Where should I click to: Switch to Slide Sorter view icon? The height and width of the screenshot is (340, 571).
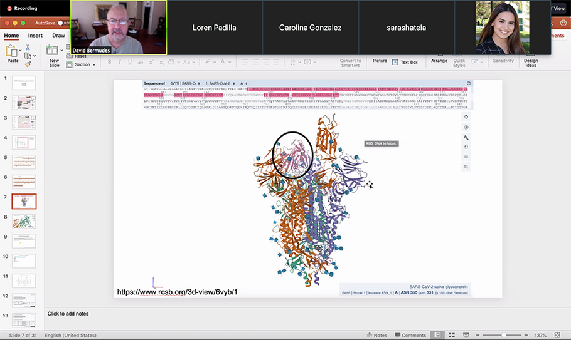(x=452, y=335)
